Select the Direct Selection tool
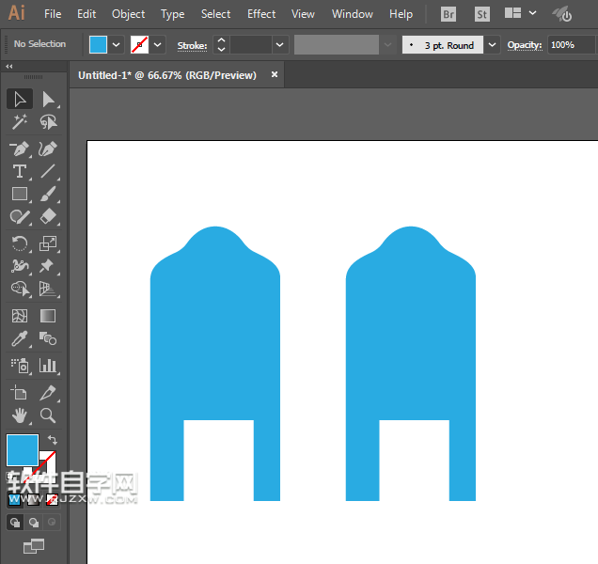Image resolution: width=598 pixels, height=564 pixels. [x=48, y=99]
